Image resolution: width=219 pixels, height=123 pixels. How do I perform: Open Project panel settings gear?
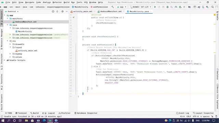[x=62, y=11]
